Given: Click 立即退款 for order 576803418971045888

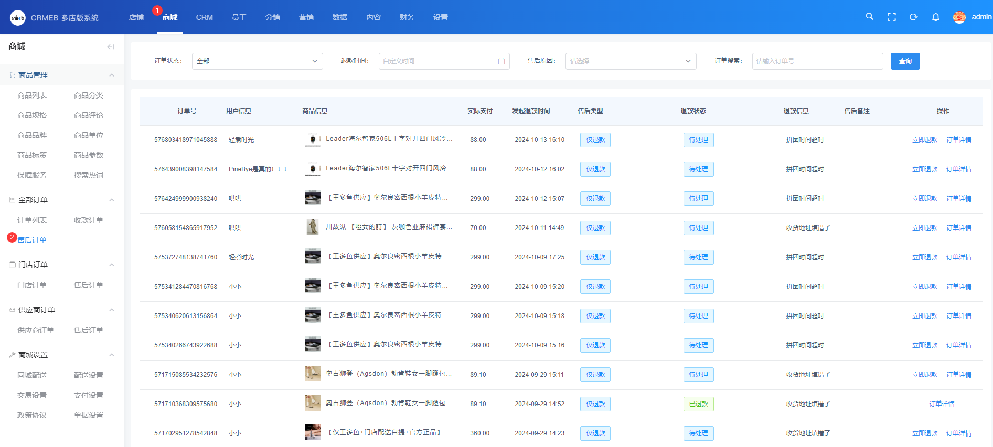Looking at the screenshot, I should (x=924, y=140).
